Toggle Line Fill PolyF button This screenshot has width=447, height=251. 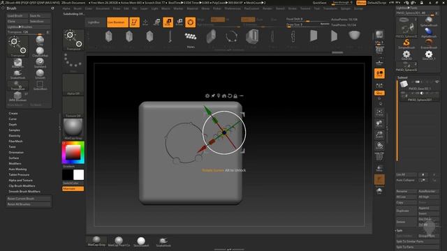tap(379, 156)
